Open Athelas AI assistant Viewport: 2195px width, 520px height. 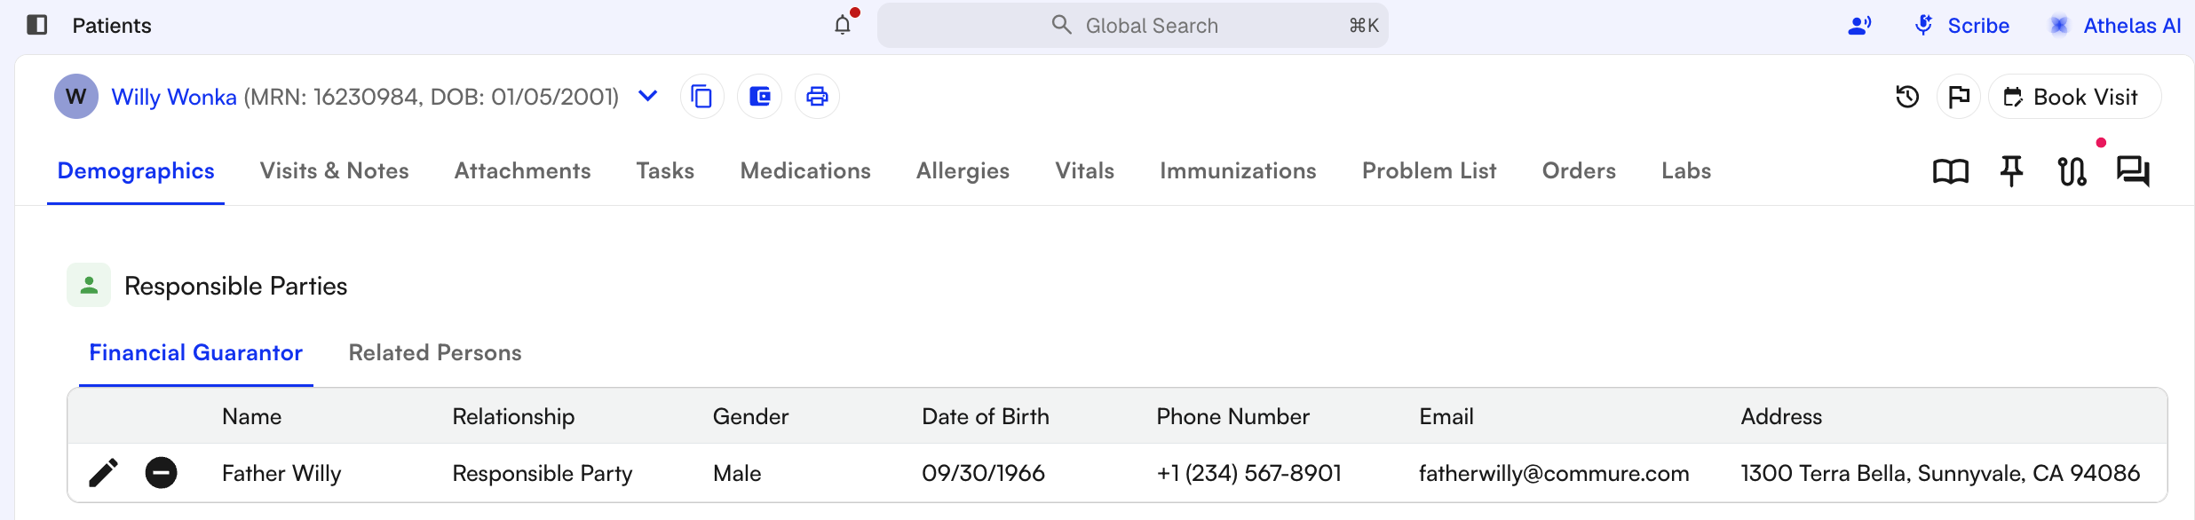pos(2114,26)
